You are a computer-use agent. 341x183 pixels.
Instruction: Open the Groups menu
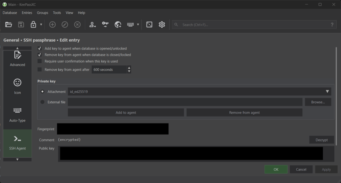pos(42,13)
